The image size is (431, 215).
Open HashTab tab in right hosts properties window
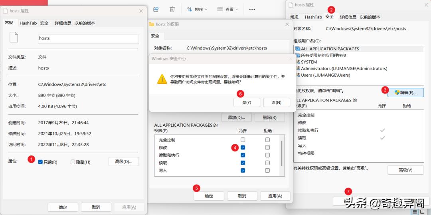[313, 17]
